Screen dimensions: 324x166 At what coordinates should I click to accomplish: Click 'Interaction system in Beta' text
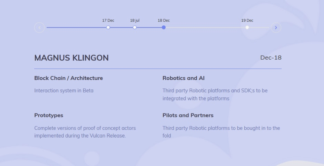pyautogui.click(x=64, y=91)
